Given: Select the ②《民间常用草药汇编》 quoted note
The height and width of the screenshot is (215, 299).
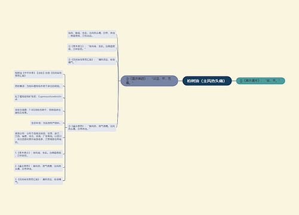Looking at the screenshot, I should [x=91, y=61].
